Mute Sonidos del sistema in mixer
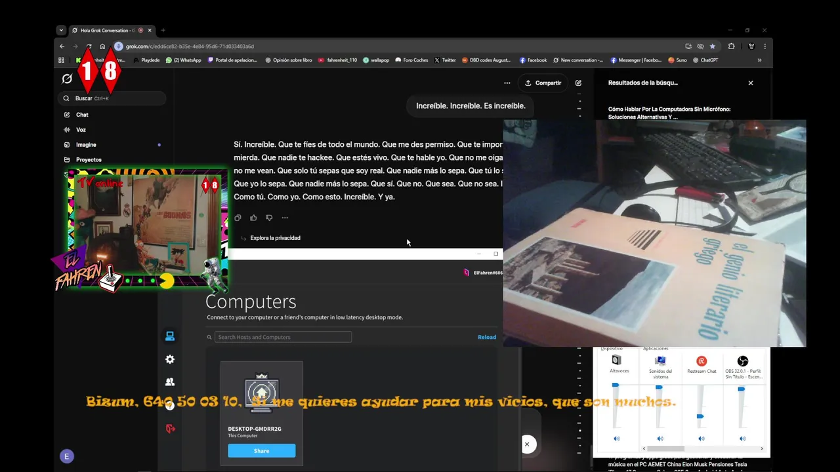This screenshot has height=472, width=840. click(660, 439)
